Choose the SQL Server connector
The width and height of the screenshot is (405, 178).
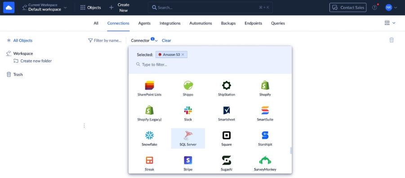pos(188,138)
